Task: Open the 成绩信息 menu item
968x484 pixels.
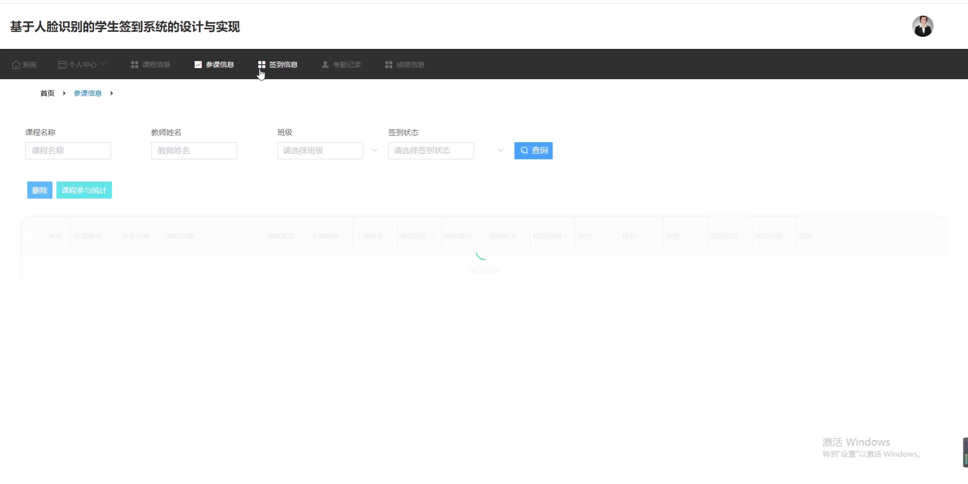Action: click(405, 65)
